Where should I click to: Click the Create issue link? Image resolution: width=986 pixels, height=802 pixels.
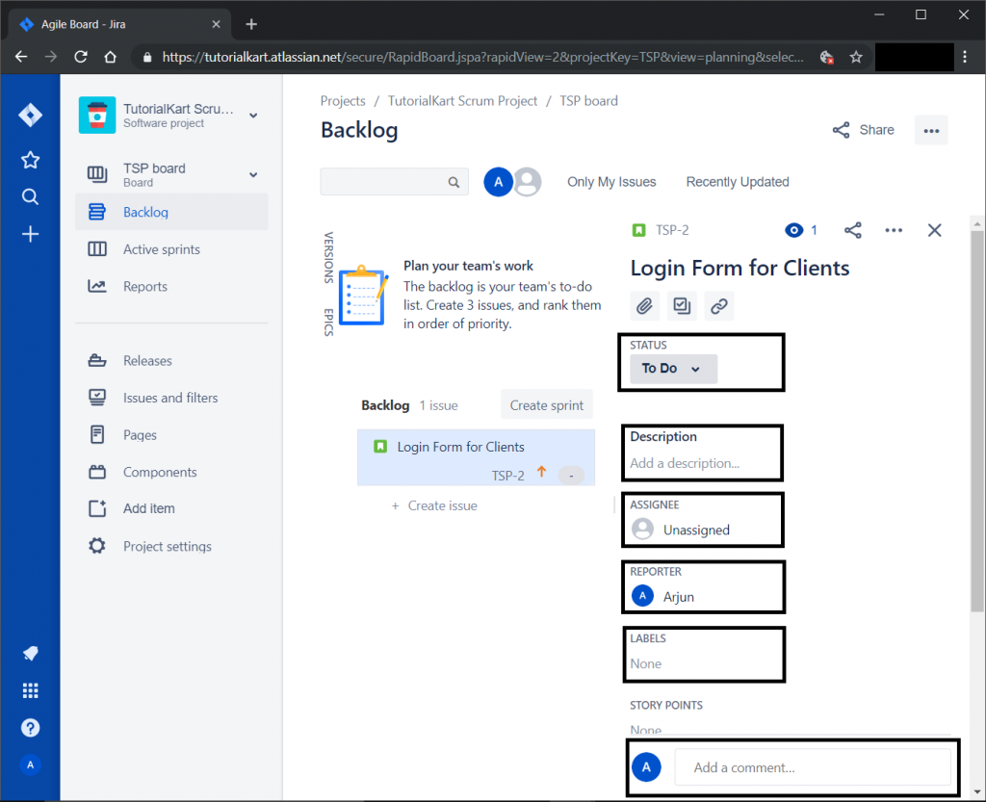[434, 506]
